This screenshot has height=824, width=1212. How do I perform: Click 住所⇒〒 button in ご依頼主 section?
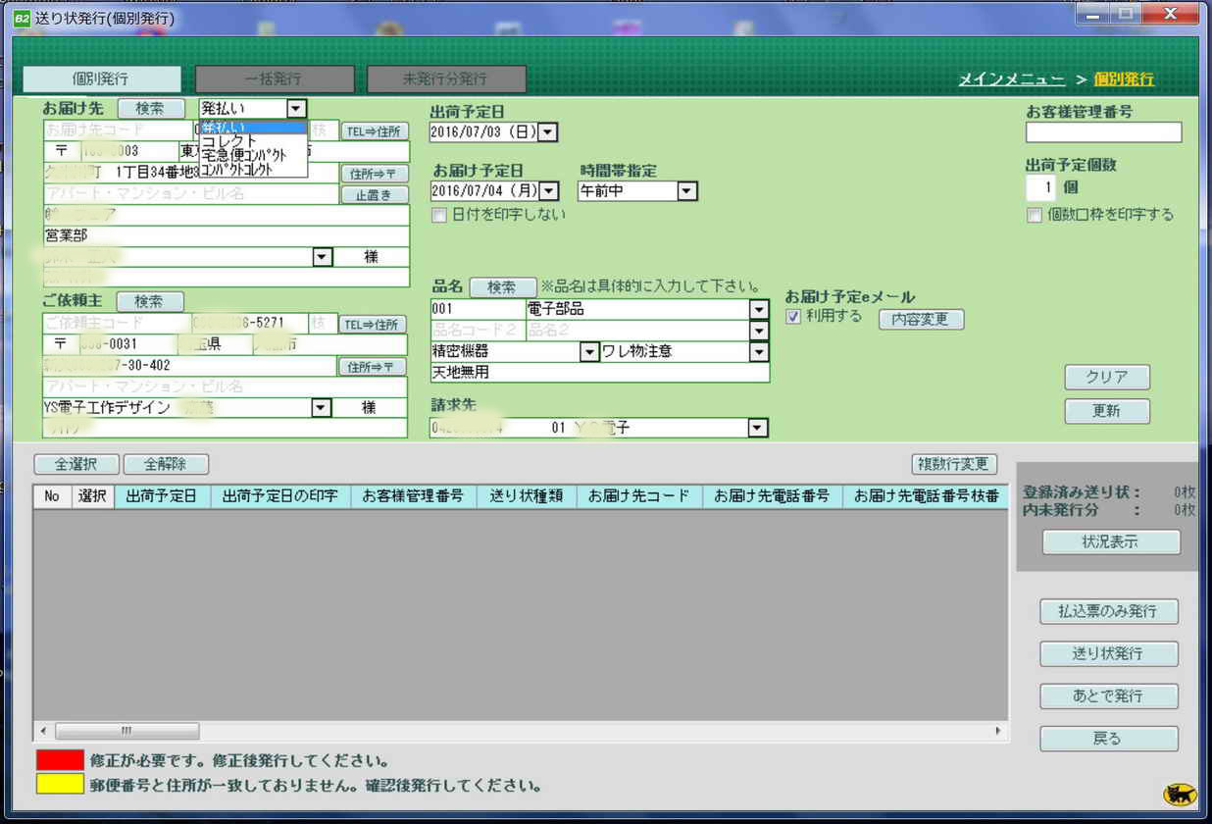click(374, 367)
